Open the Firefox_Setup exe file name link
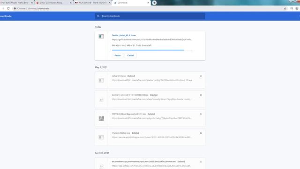The height and width of the screenshot is (169, 300). pos(124,35)
